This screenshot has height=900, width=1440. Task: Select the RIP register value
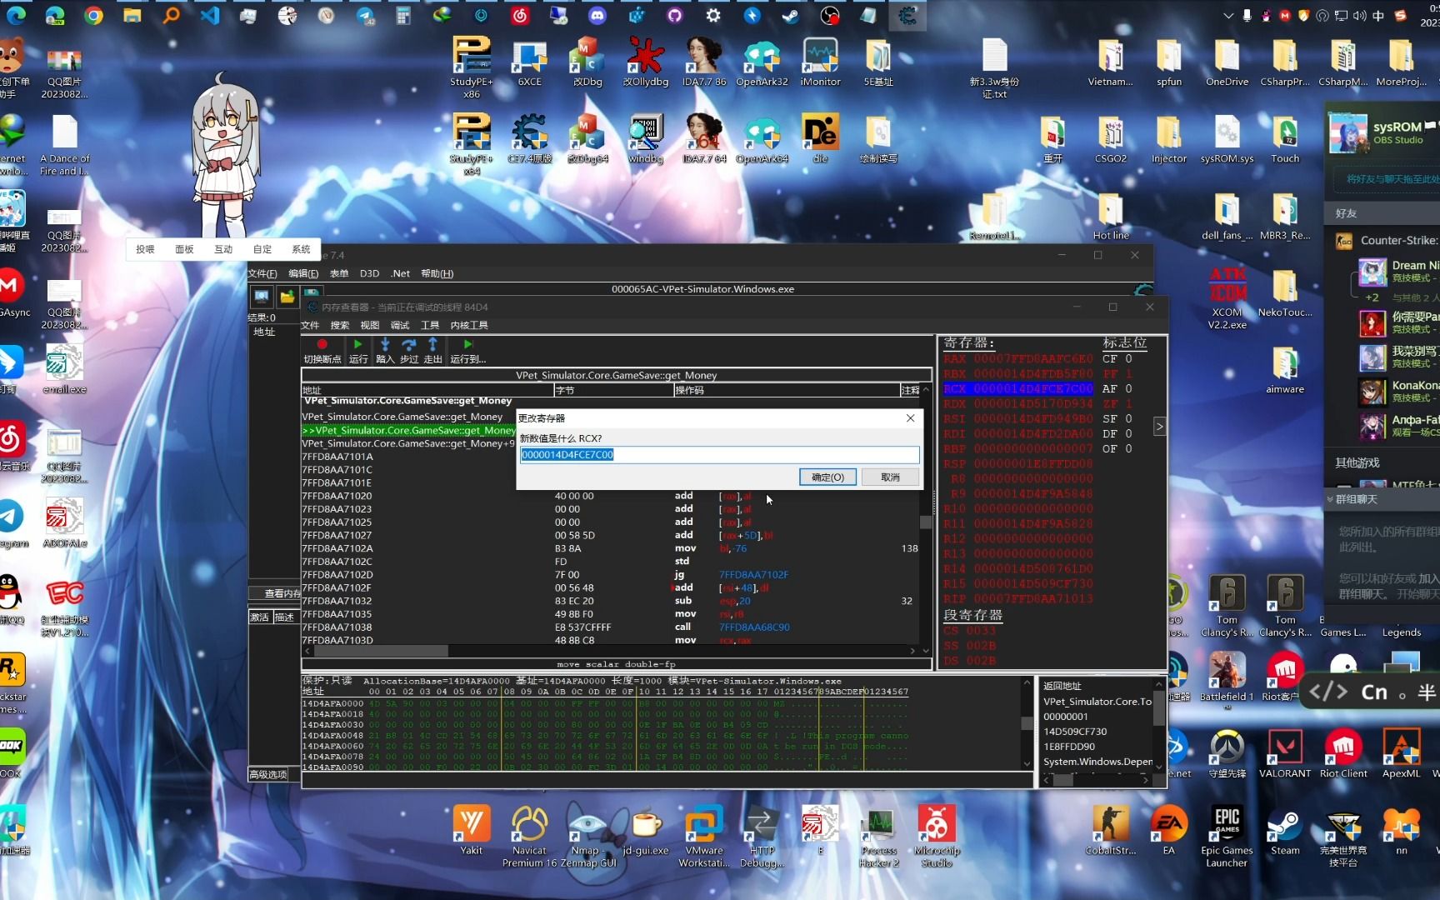(x=1032, y=598)
